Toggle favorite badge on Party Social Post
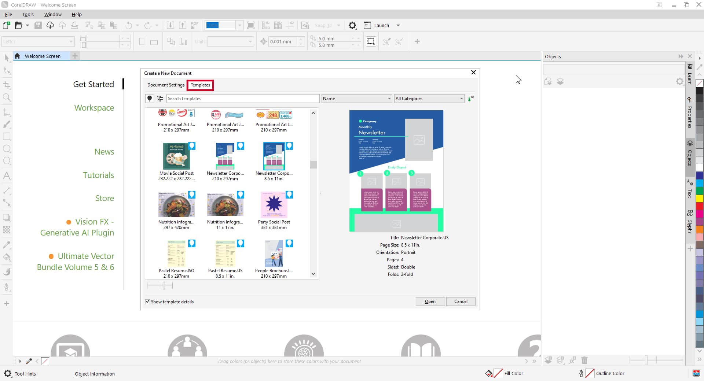This screenshot has width=704, height=381. [289, 195]
